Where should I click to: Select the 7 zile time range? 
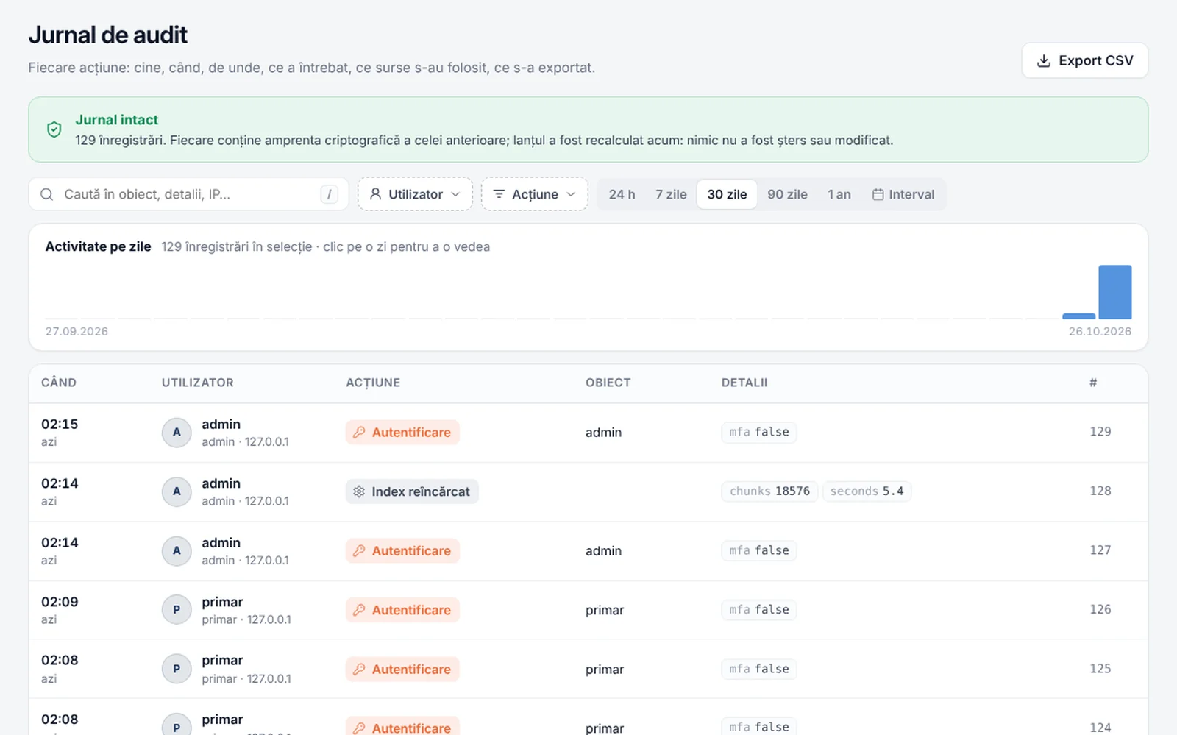(671, 194)
